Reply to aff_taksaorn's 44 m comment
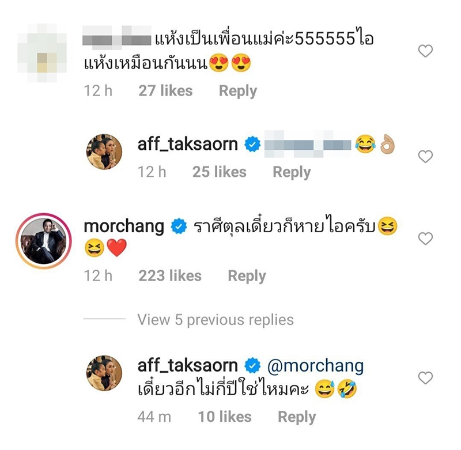This screenshot has width=461, height=450. coord(297,417)
